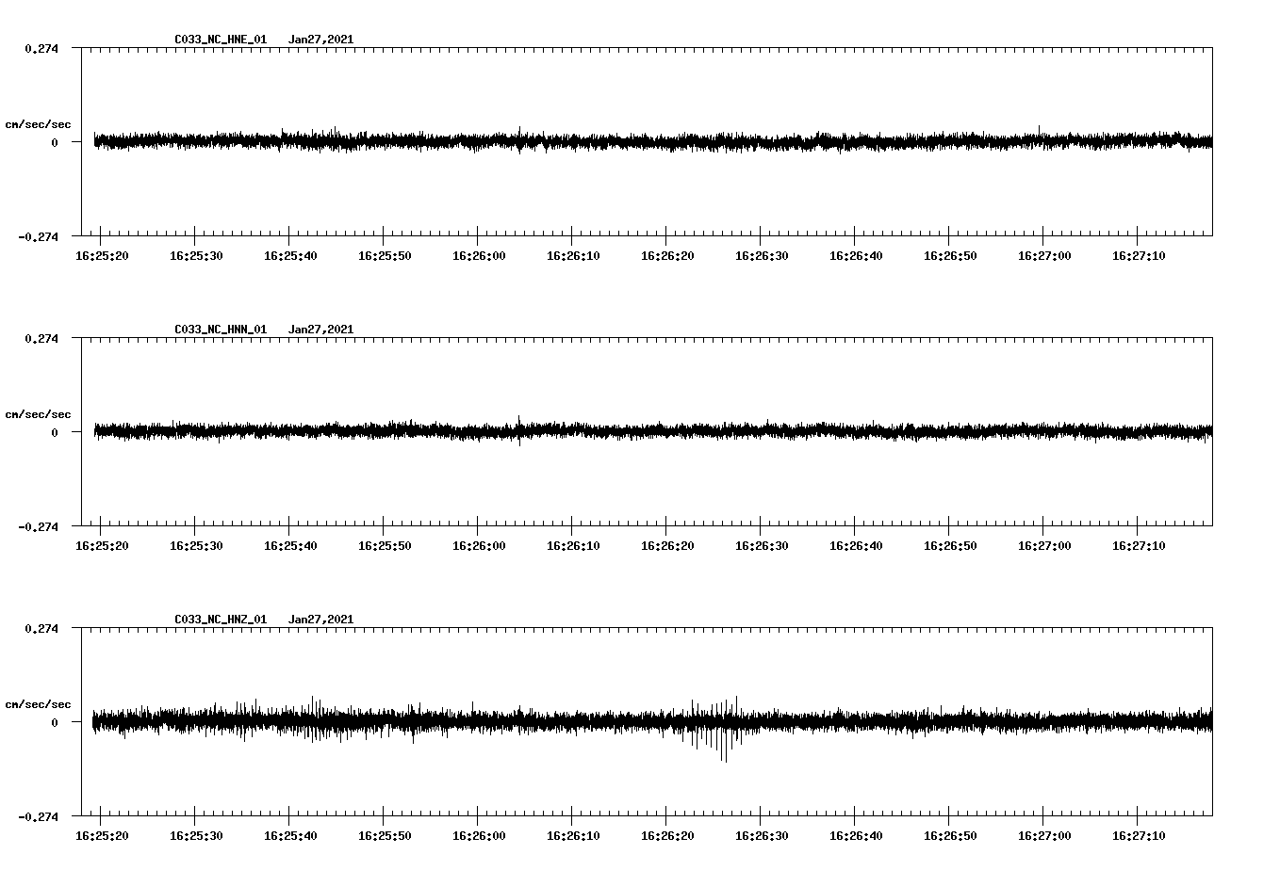Click the zero baseline of the HNN trace
Viewport: 1280px width, 870px height.
[x=566, y=431]
